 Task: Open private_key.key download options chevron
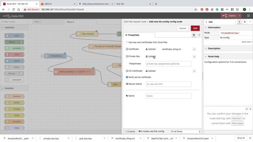pyautogui.click(x=68, y=138)
